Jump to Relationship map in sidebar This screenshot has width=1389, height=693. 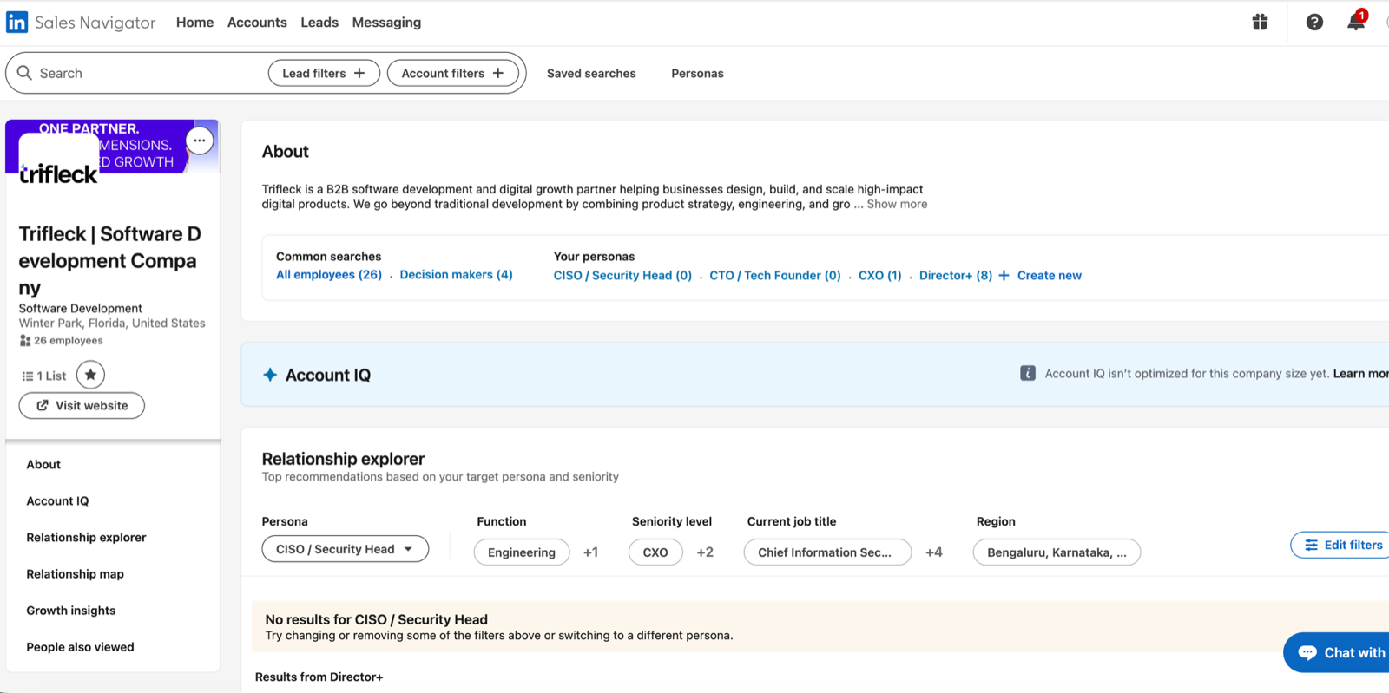coord(75,573)
